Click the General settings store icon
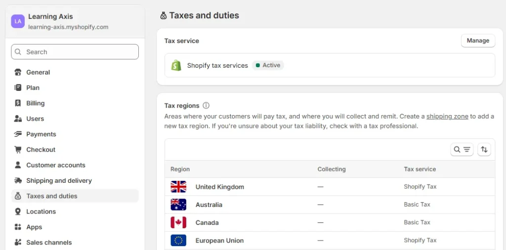This screenshot has width=506, height=250. [18, 72]
